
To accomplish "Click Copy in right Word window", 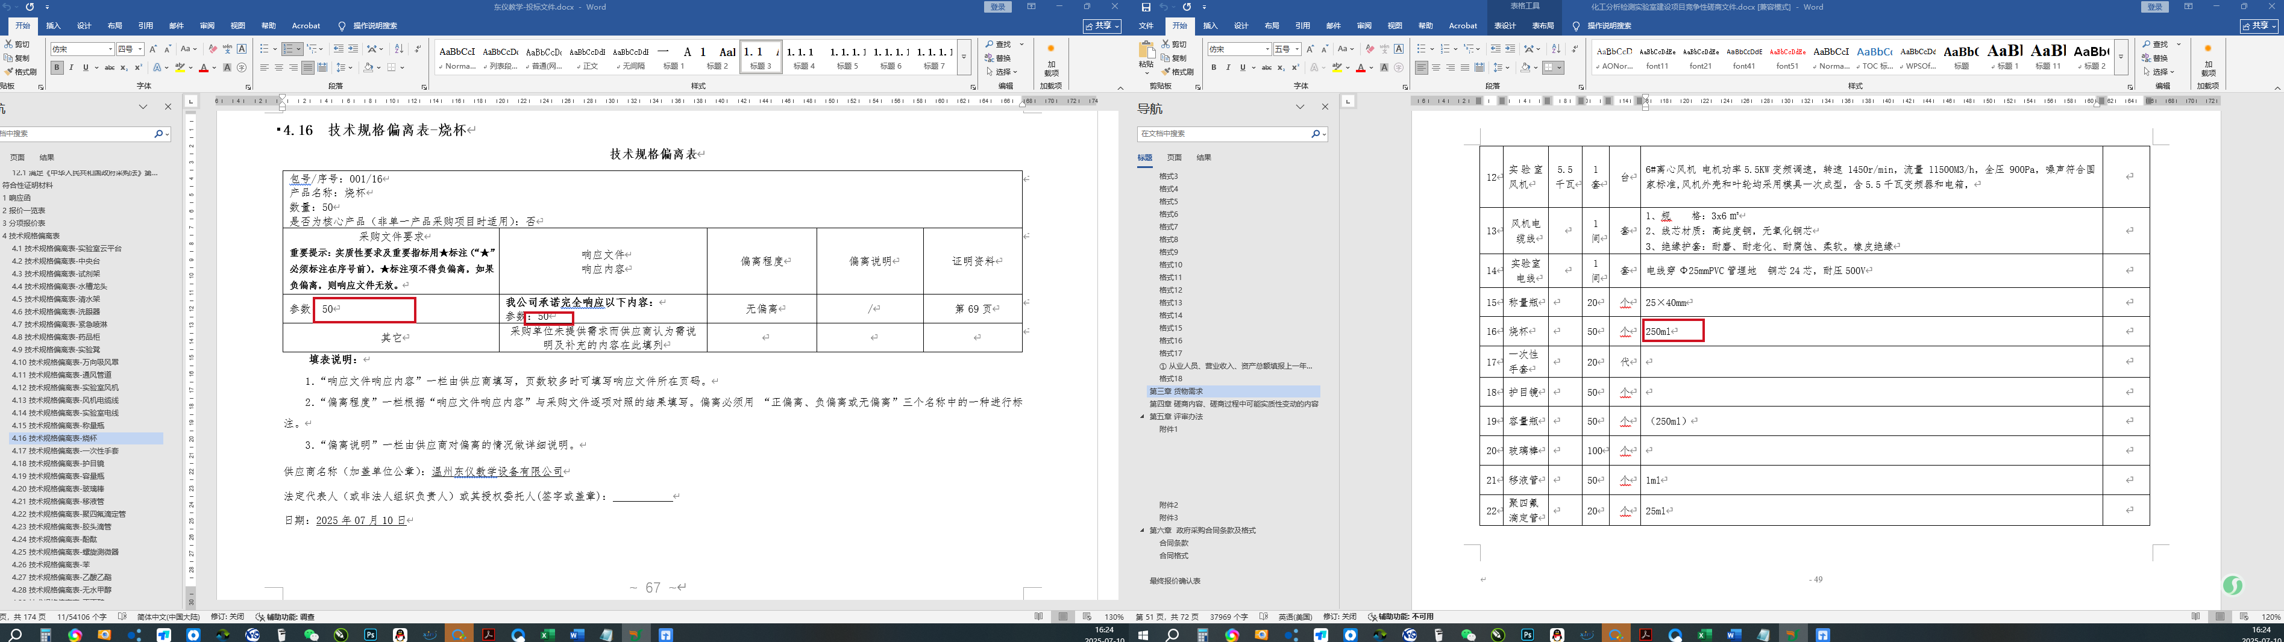I will pyautogui.click(x=1174, y=58).
